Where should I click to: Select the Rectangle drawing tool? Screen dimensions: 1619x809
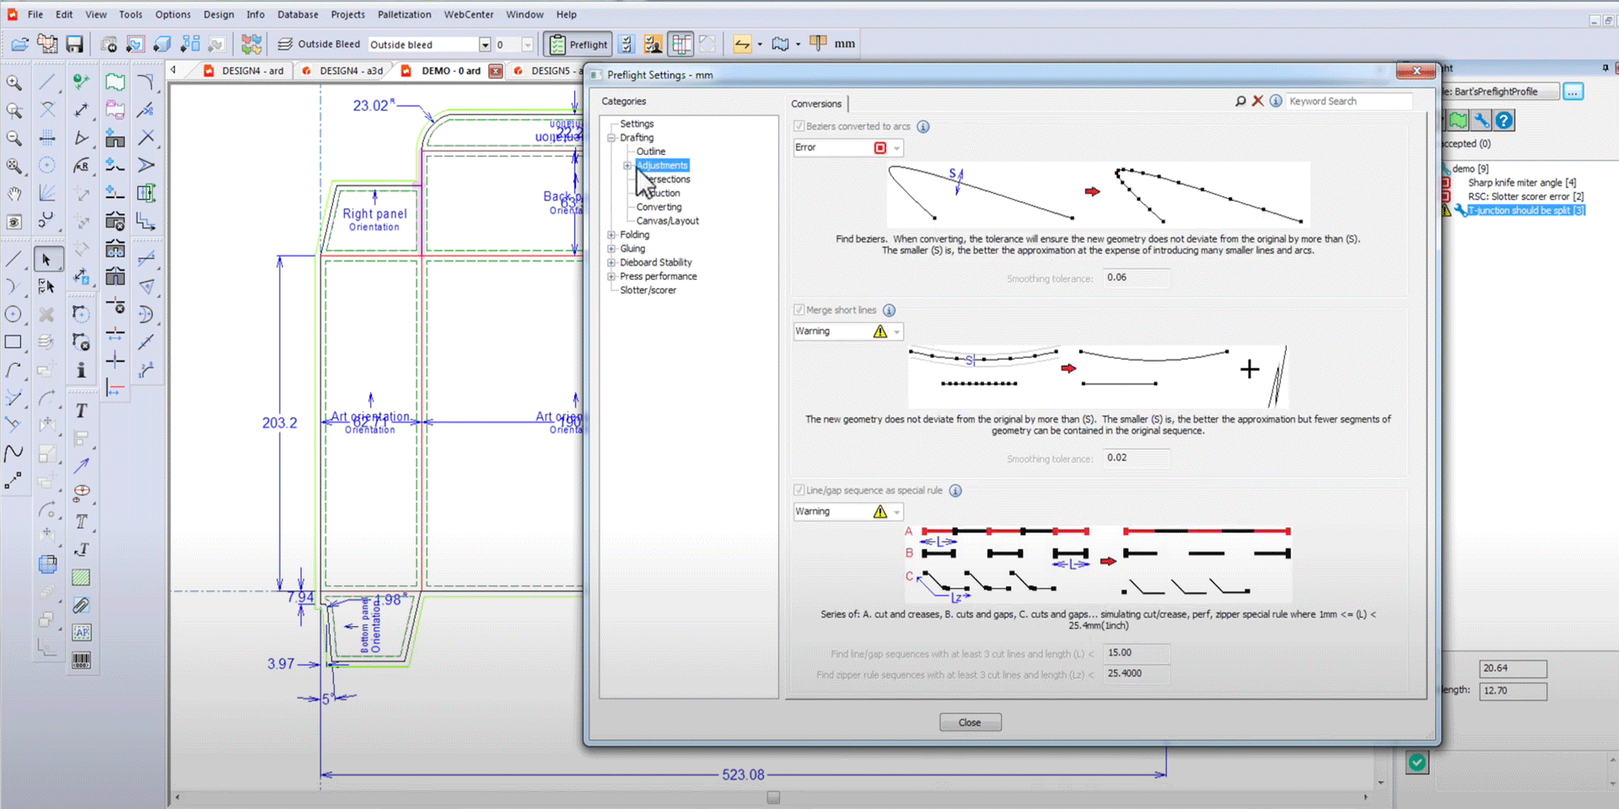coord(13,342)
